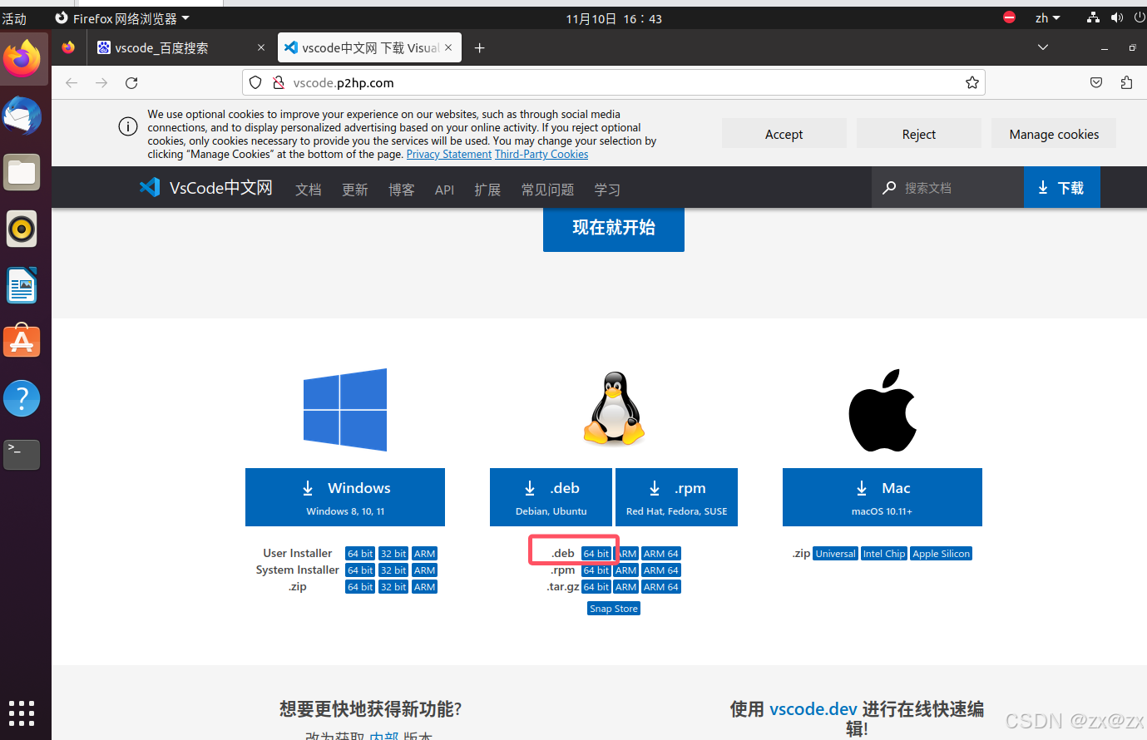Open Ubuntu Software store dock icon
The image size is (1147, 740).
click(x=22, y=342)
